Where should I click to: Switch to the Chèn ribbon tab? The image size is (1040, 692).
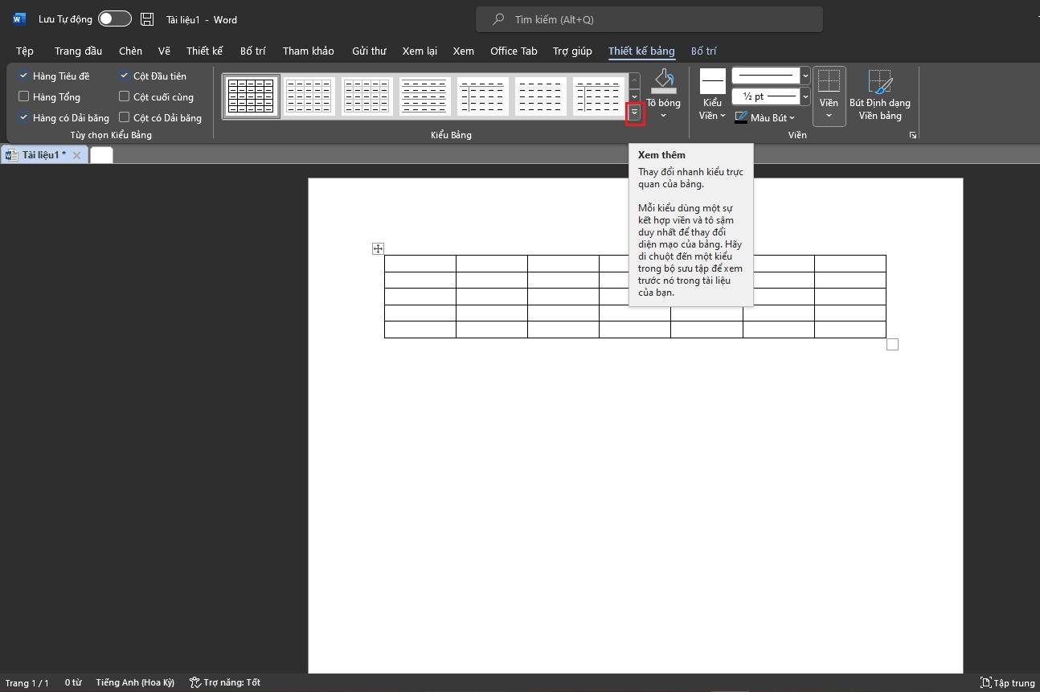(130, 51)
